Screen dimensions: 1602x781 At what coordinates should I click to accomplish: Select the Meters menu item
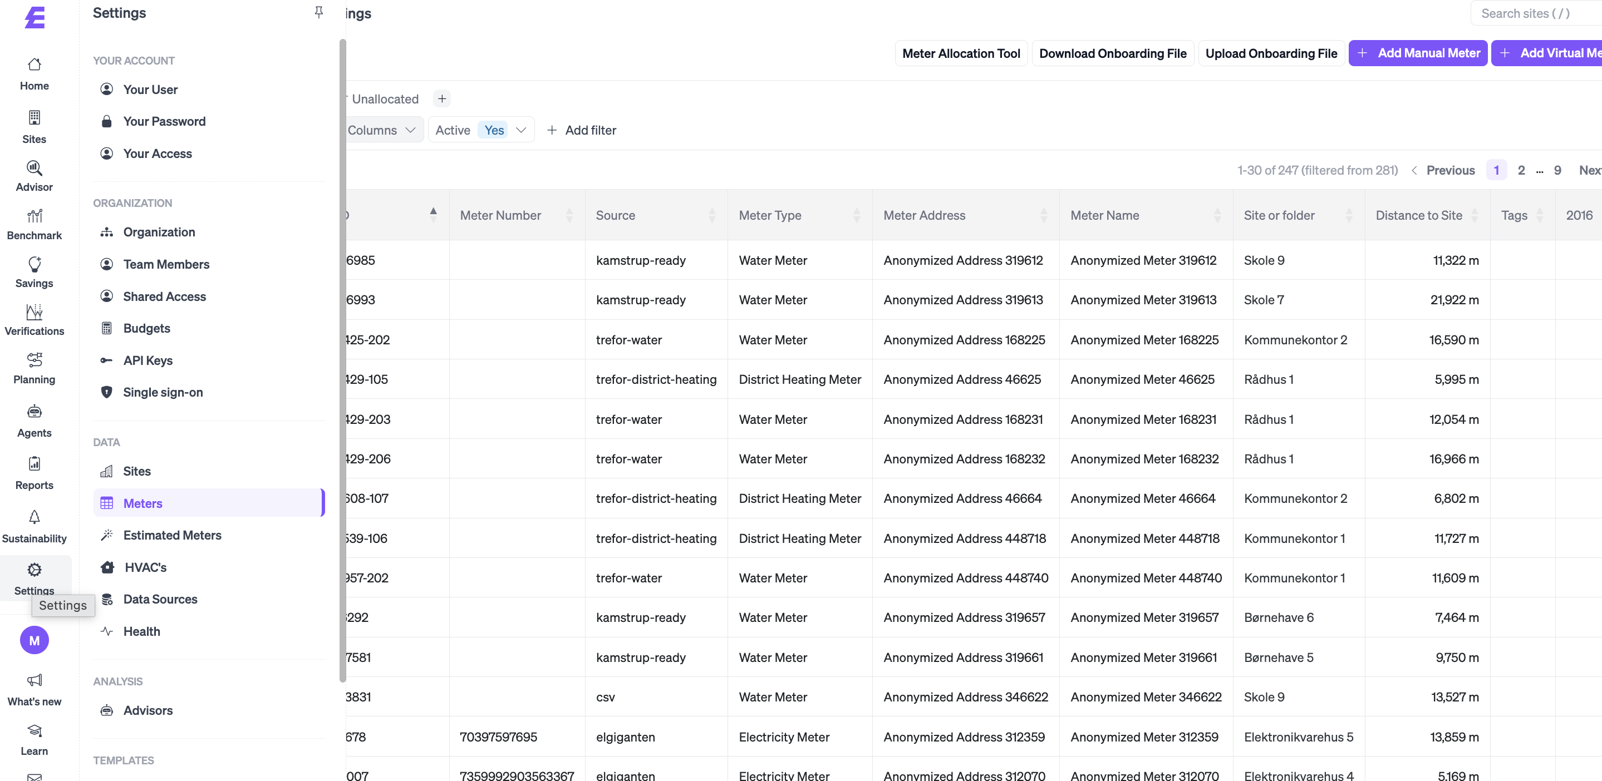click(x=209, y=503)
